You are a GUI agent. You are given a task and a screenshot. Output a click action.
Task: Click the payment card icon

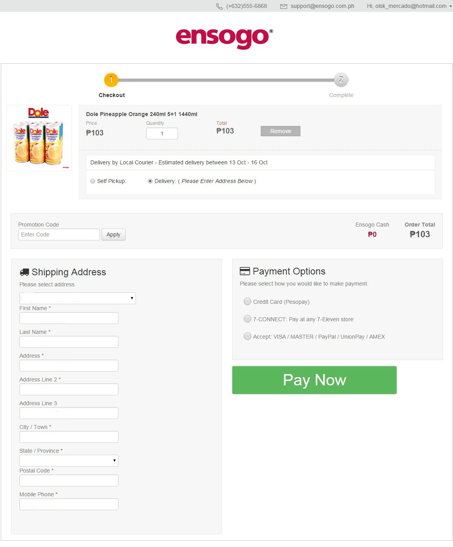point(245,271)
